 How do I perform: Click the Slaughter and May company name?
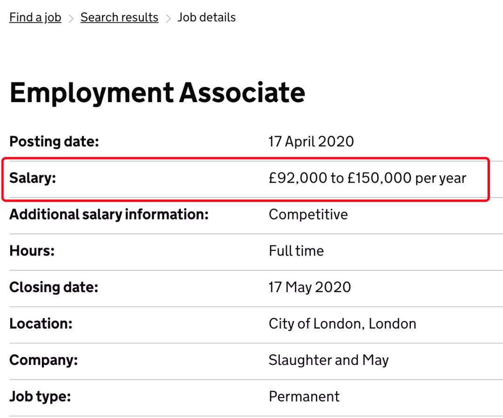tap(329, 360)
